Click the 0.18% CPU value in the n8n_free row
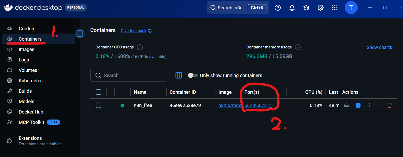403x157 pixels. [316, 105]
